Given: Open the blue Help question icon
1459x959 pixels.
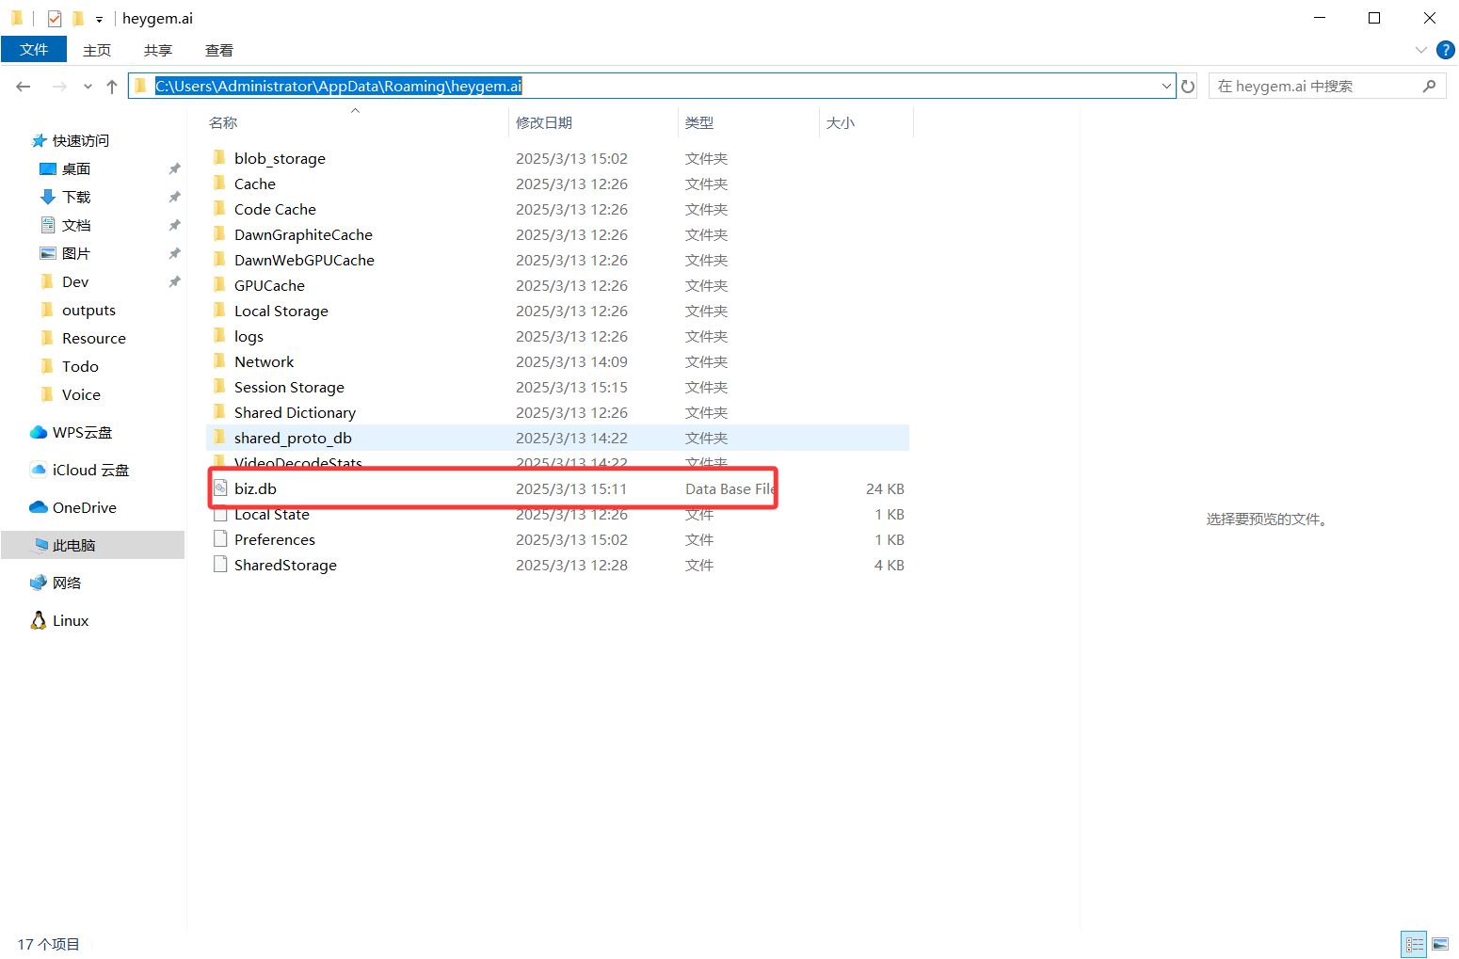Looking at the screenshot, I should [x=1446, y=50].
